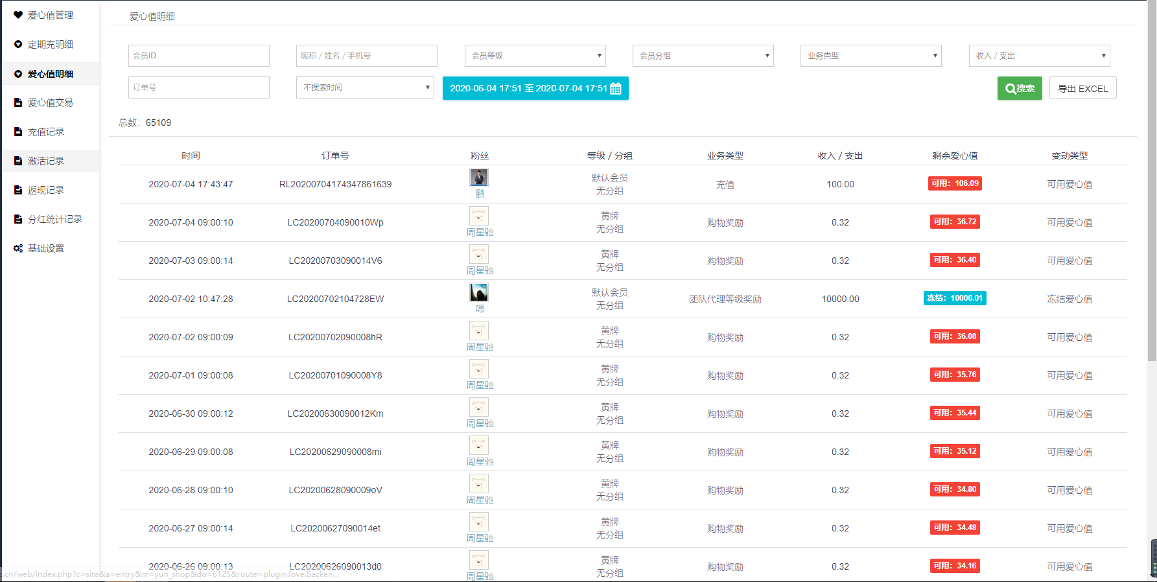The width and height of the screenshot is (1157, 582).
Task: Click the document icon beside 爱心值交易
Action: [x=18, y=102]
